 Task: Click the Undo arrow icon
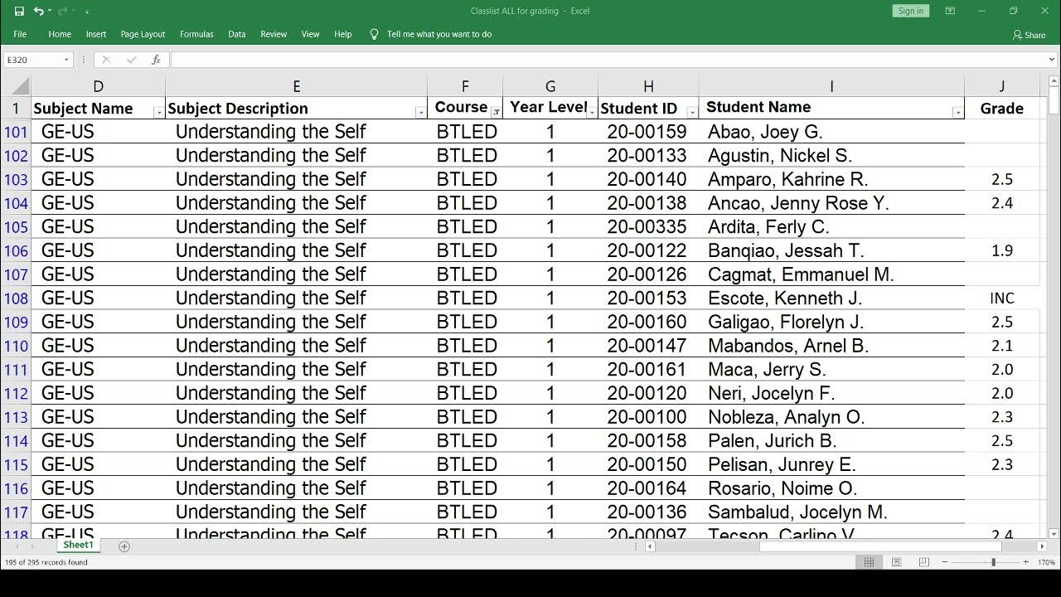[38, 11]
